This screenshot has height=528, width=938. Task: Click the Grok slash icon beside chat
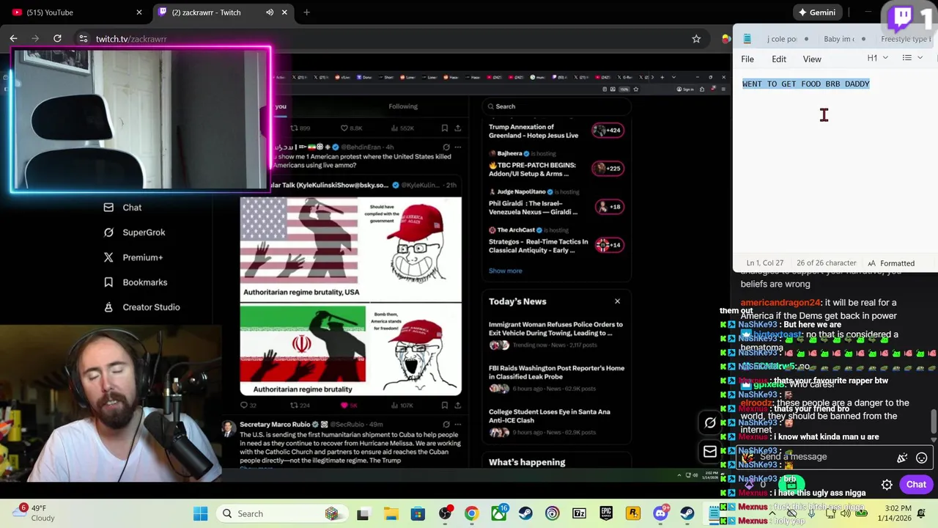coord(710,422)
